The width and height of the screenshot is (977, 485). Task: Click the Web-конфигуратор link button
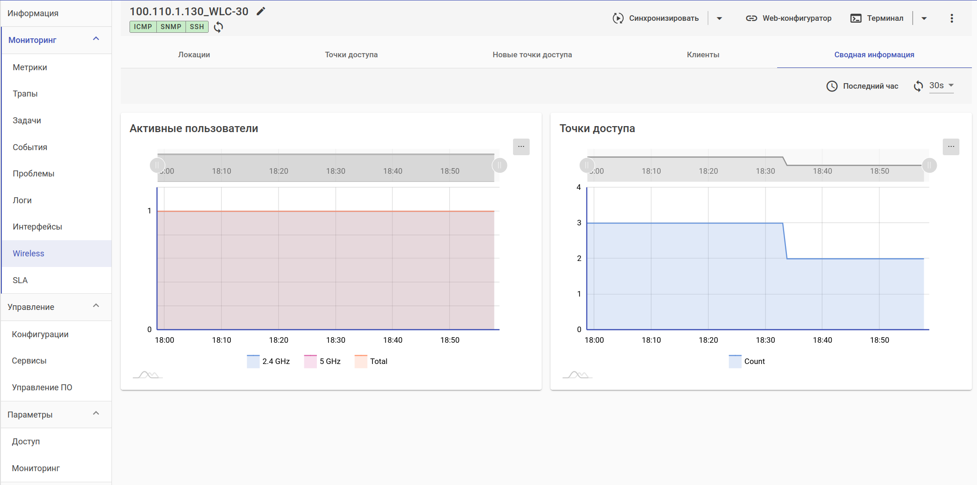tap(789, 18)
